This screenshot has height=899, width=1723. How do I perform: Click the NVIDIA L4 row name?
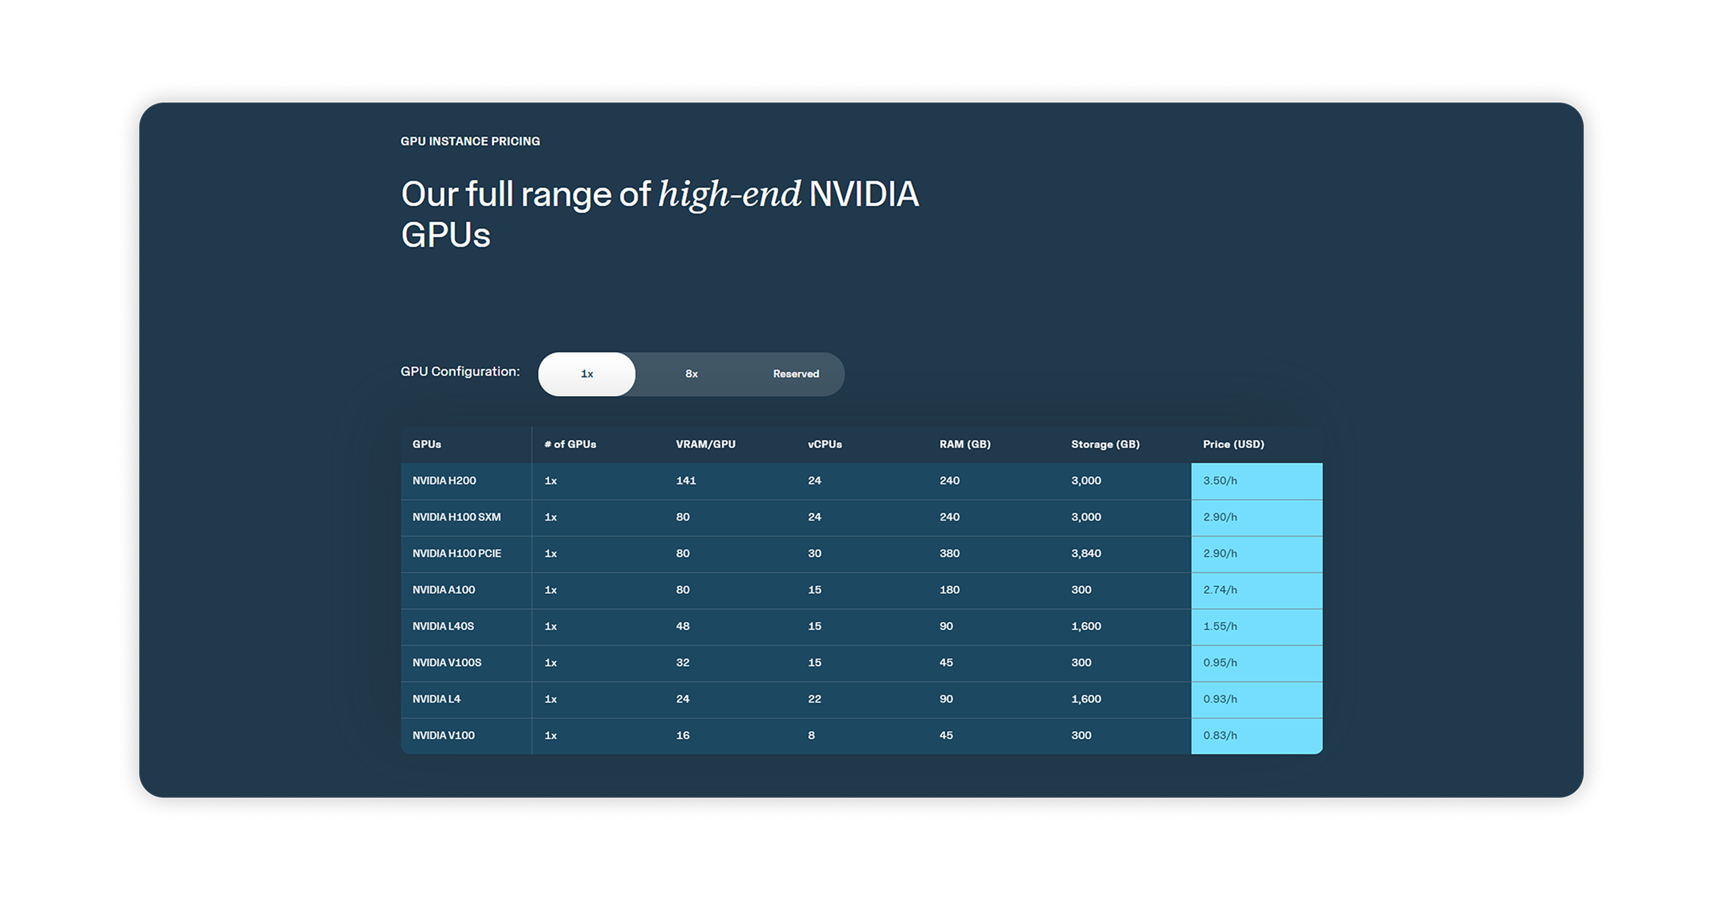tap(436, 699)
